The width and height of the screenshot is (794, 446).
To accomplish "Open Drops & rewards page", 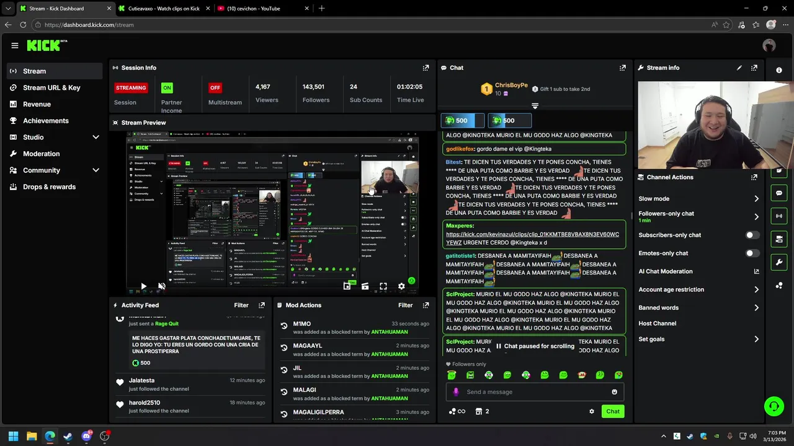I will pyautogui.click(x=55, y=187).
